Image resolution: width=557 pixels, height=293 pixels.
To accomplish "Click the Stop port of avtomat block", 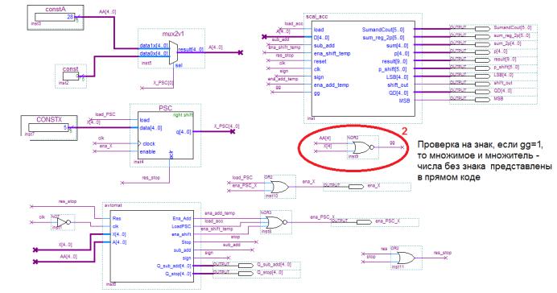I will click(187, 242).
